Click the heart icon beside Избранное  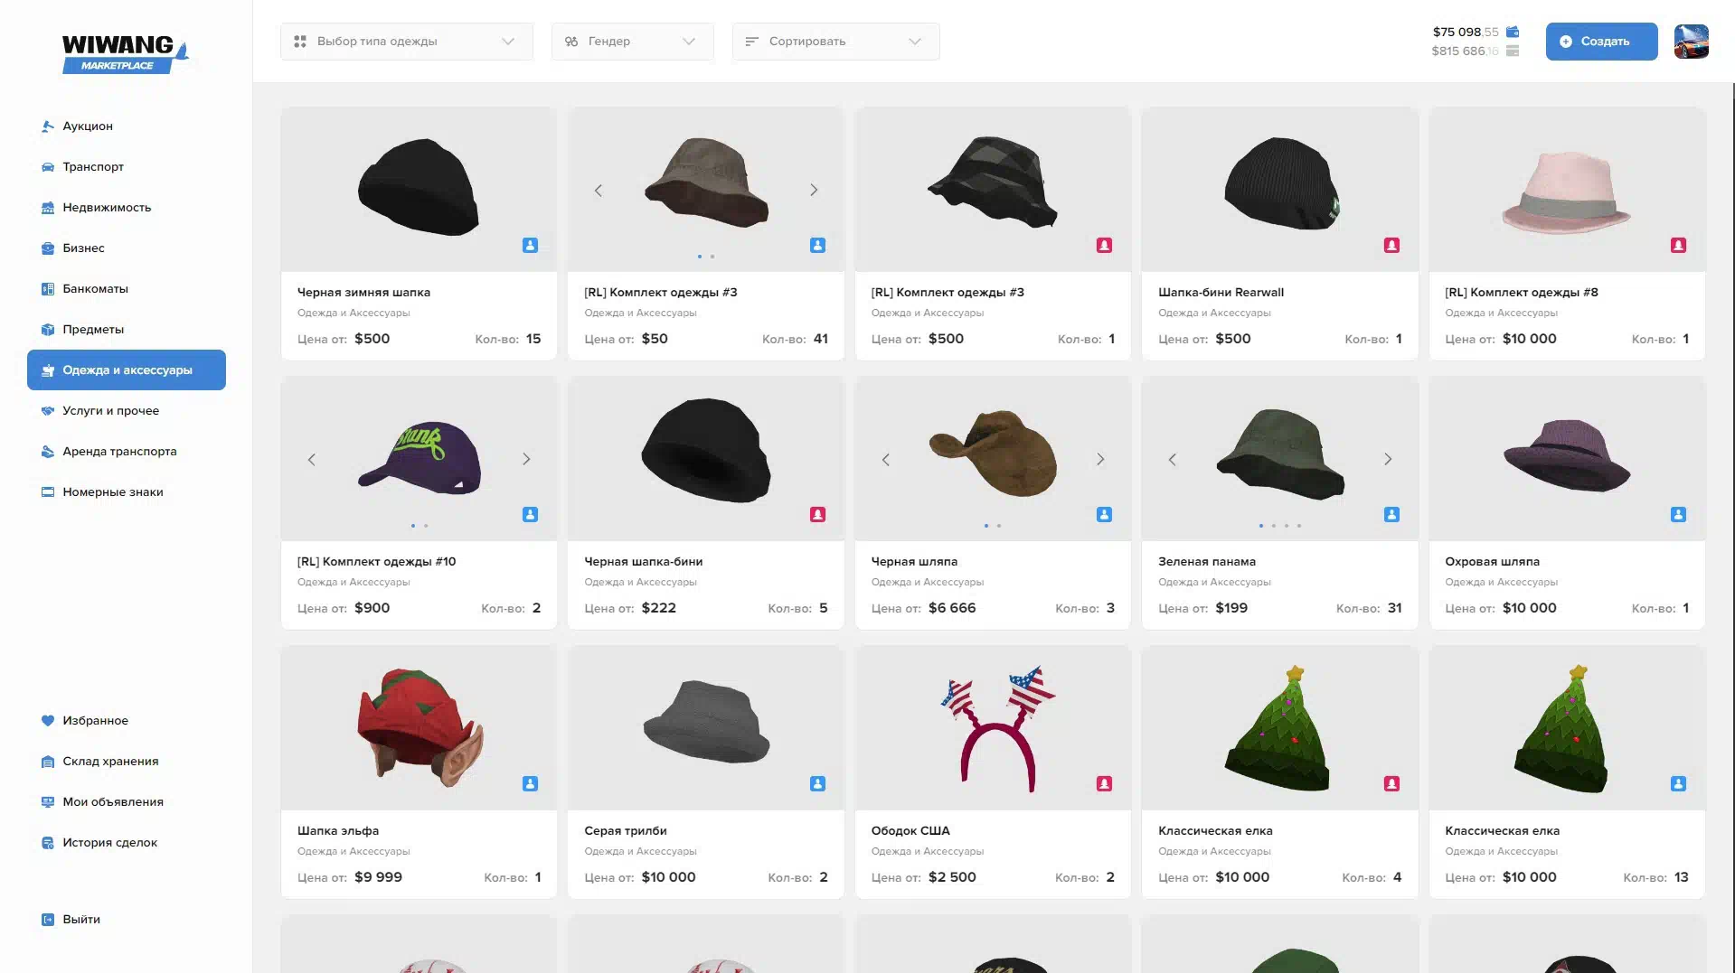[x=48, y=721]
